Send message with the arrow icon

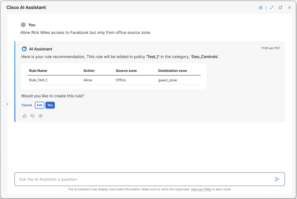277,179
